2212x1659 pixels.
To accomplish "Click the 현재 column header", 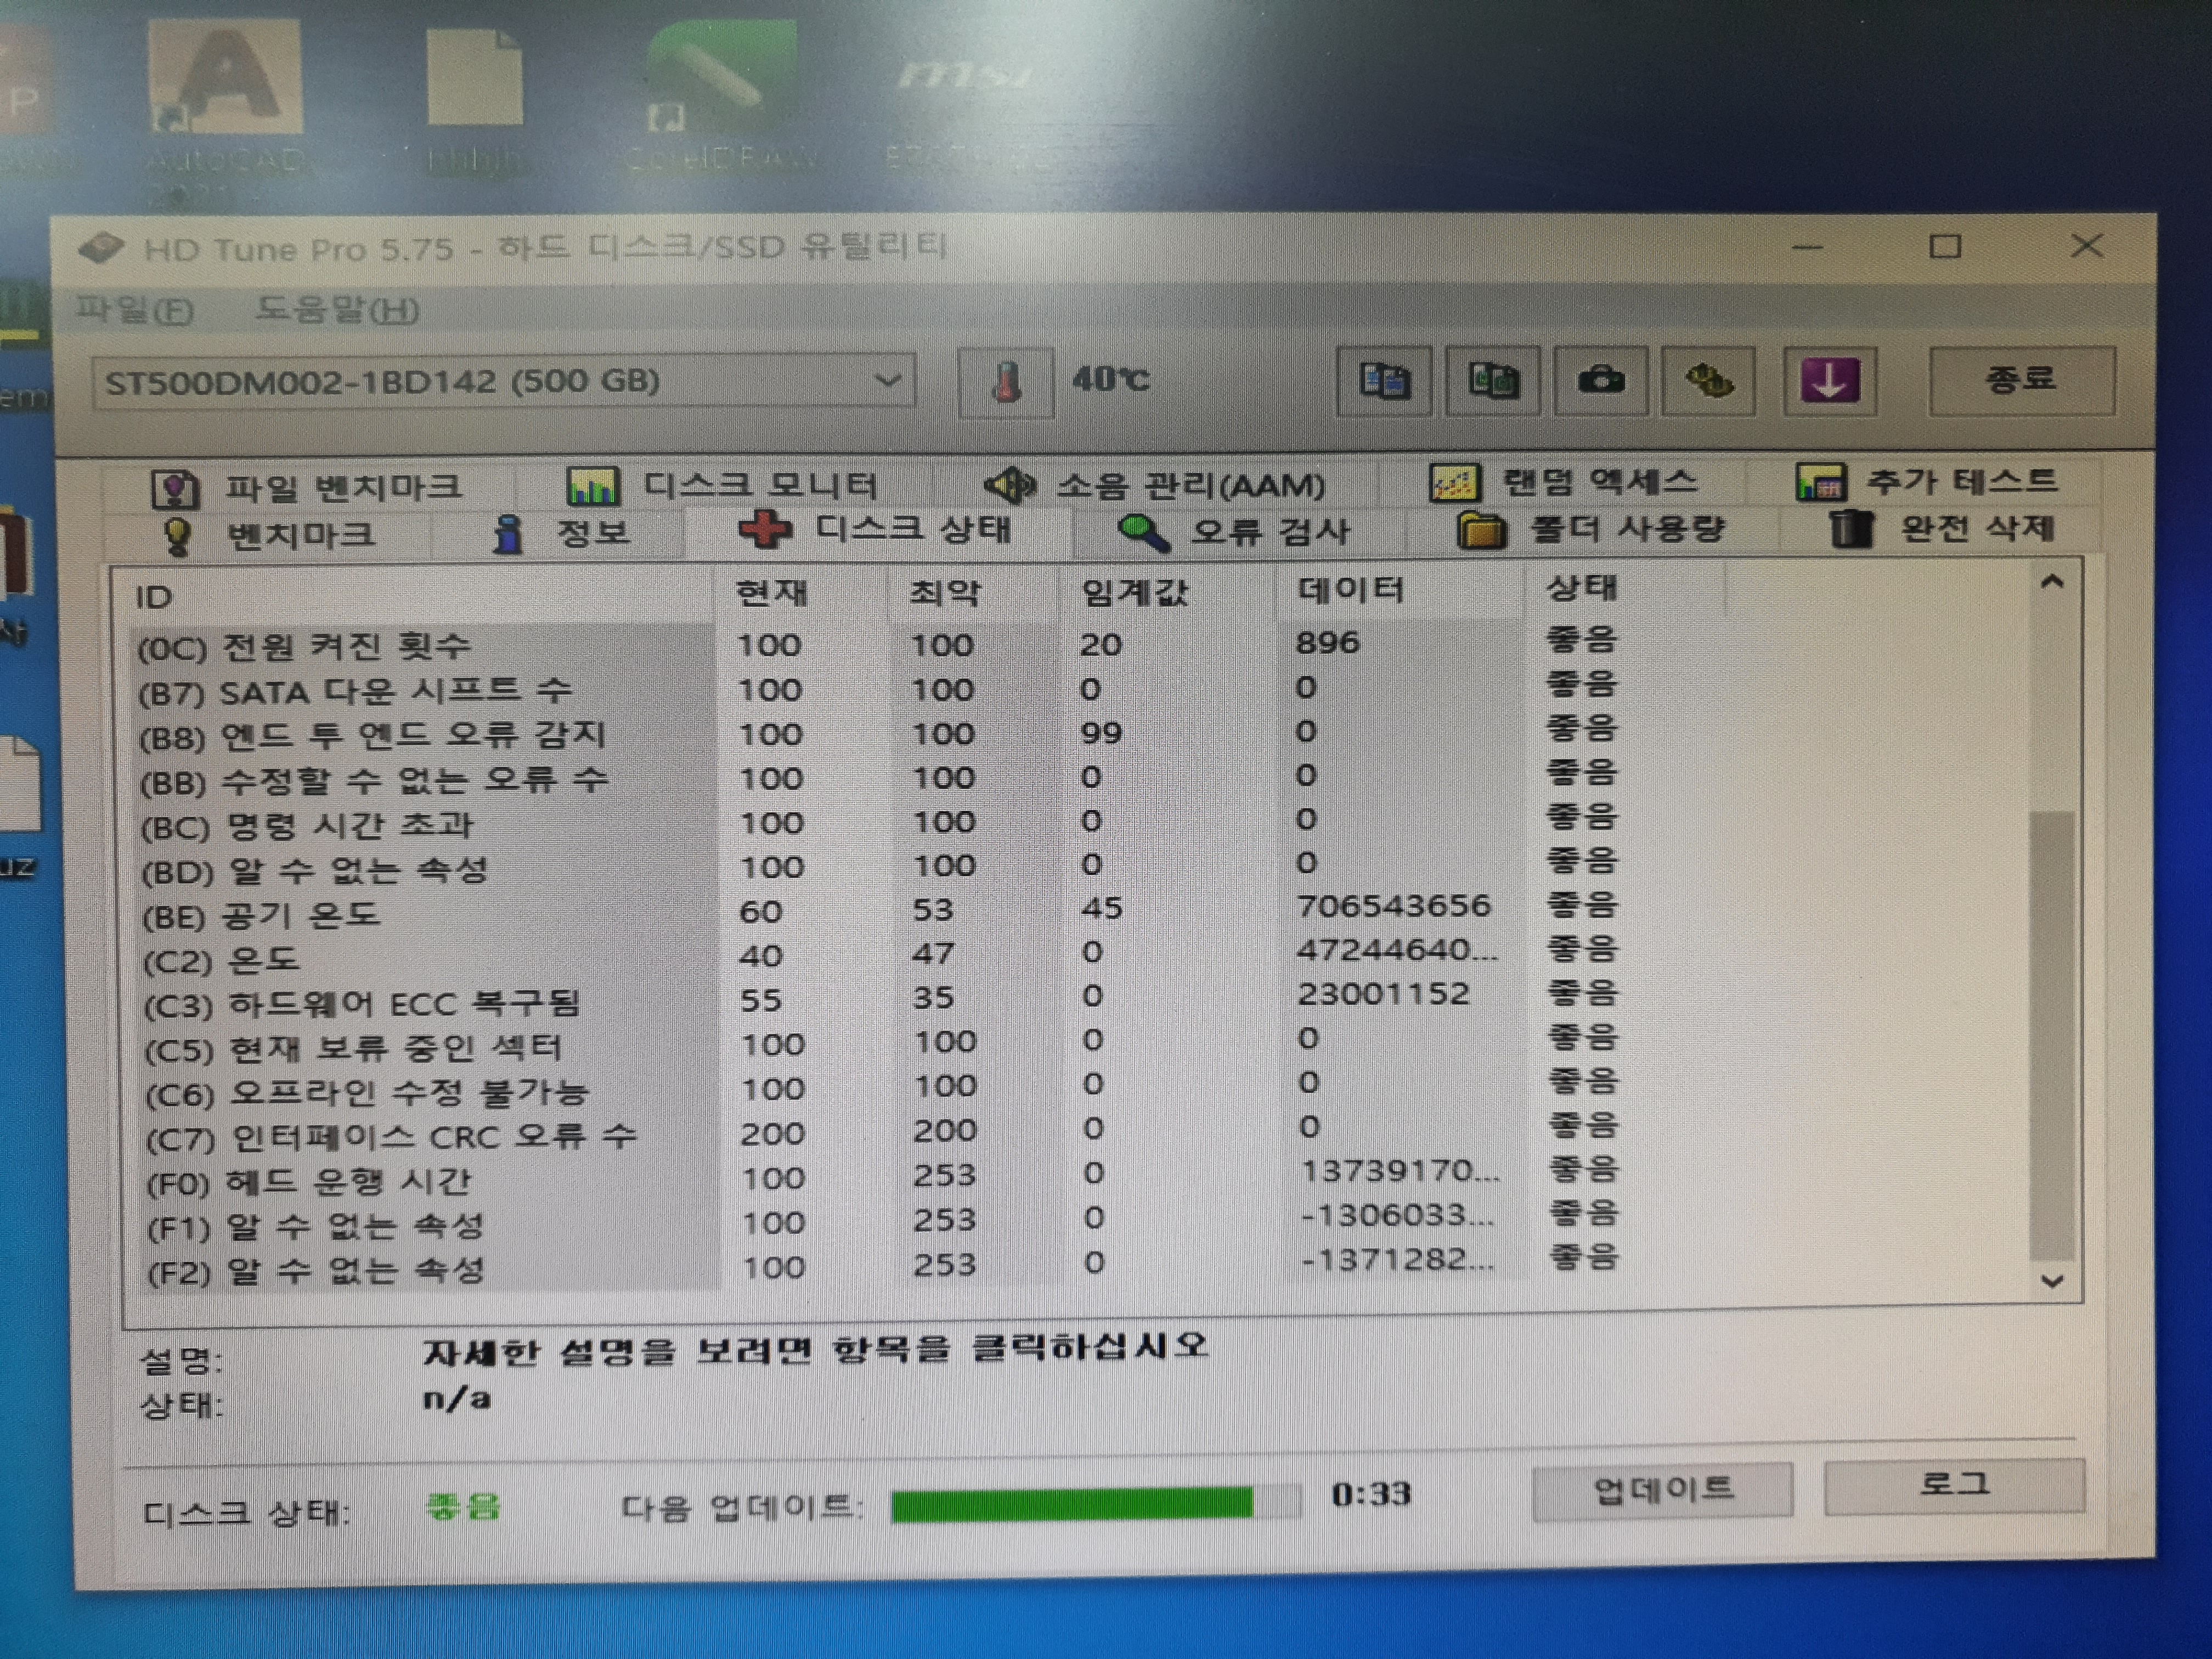I will (x=801, y=593).
